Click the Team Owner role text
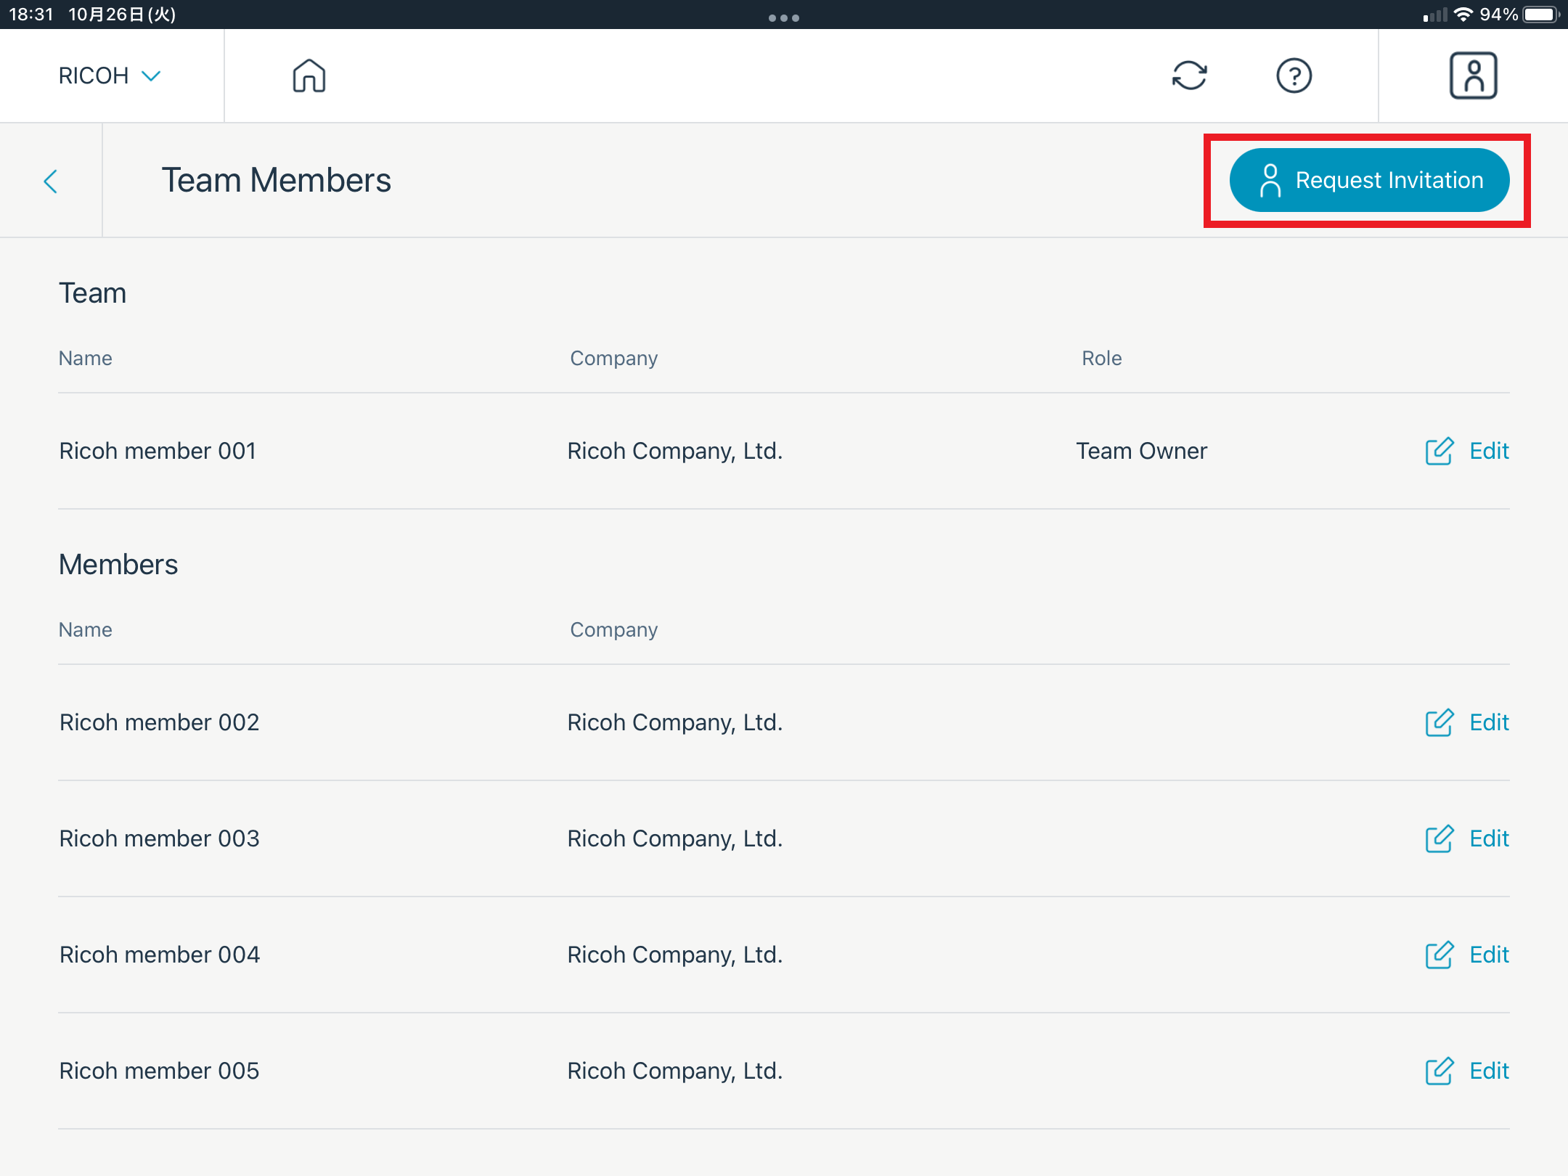This screenshot has width=1568, height=1176. [x=1141, y=451]
